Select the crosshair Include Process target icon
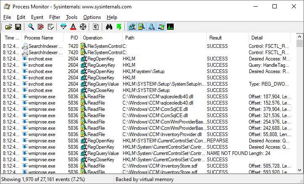304x184 pixels. click(x=83, y=27)
